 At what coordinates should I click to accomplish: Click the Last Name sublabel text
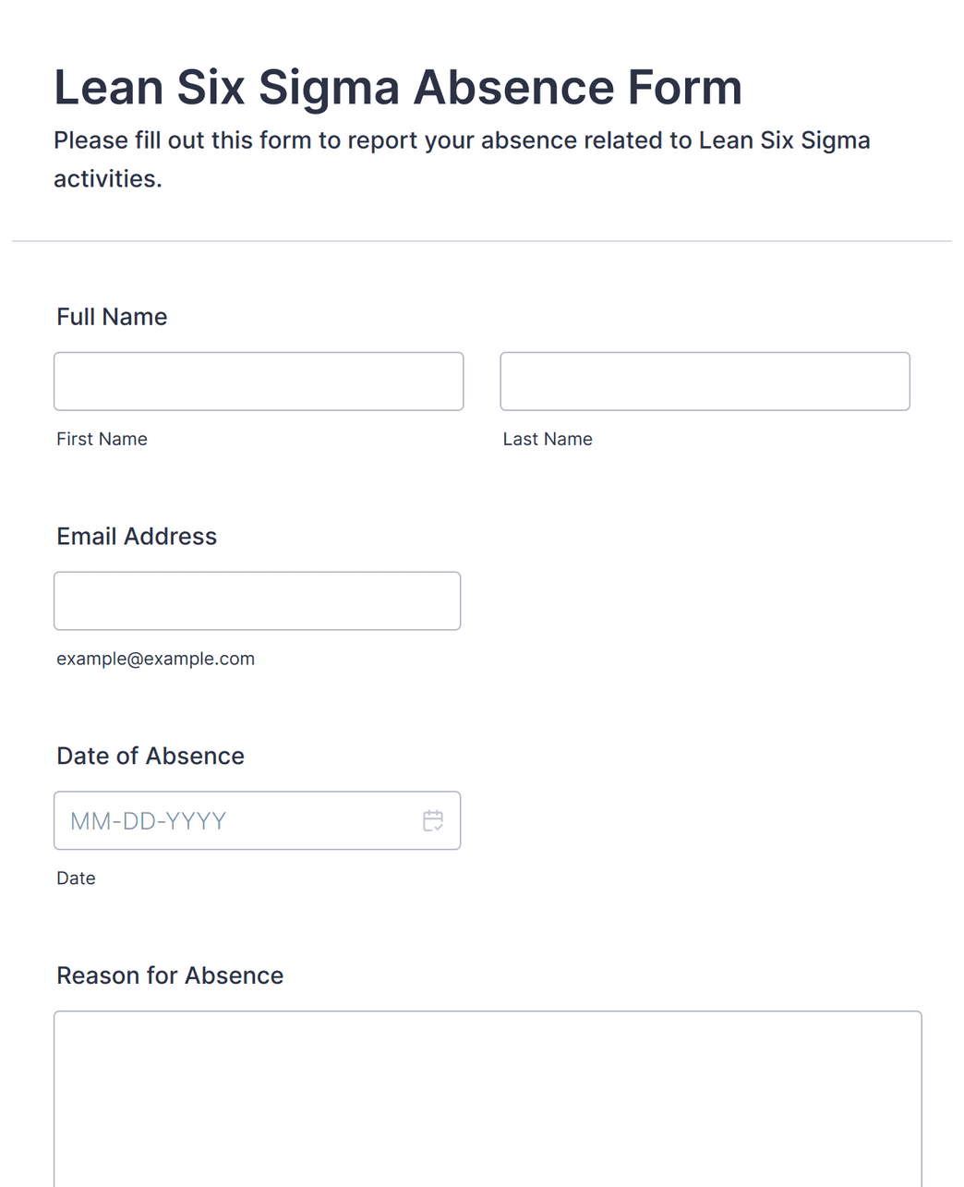click(548, 439)
